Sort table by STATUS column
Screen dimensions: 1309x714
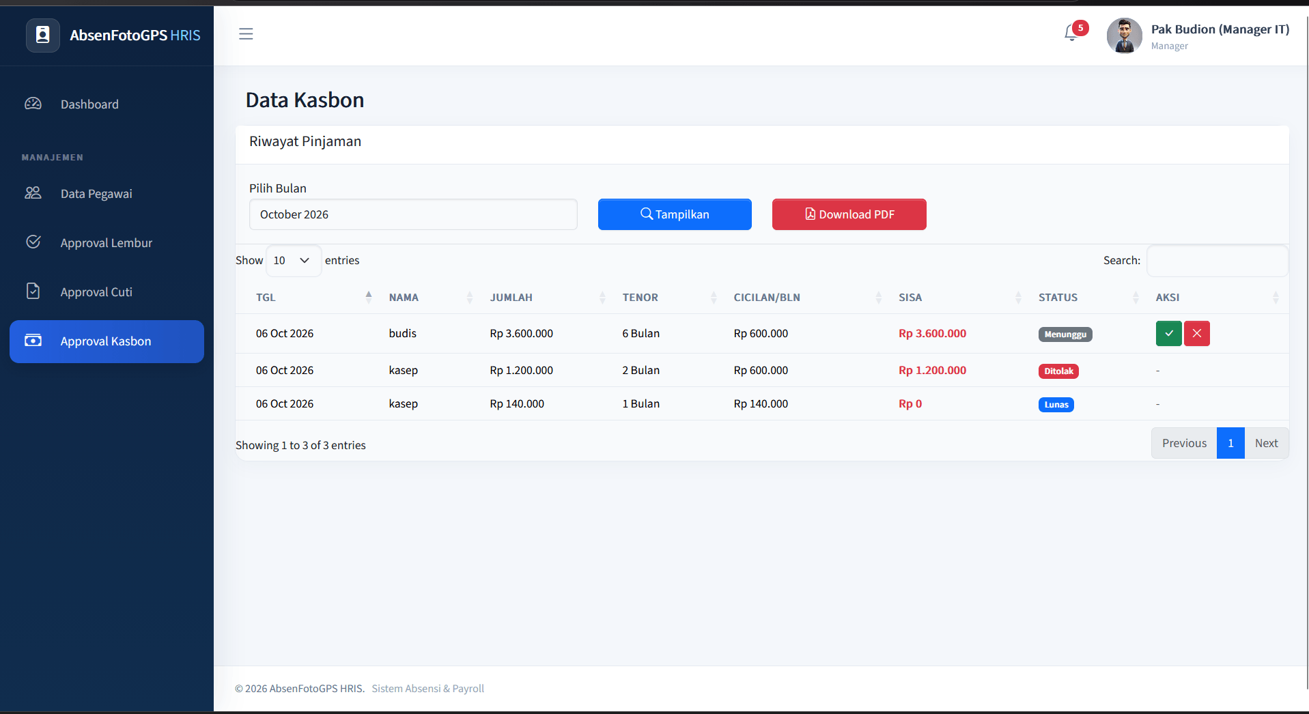1086,298
